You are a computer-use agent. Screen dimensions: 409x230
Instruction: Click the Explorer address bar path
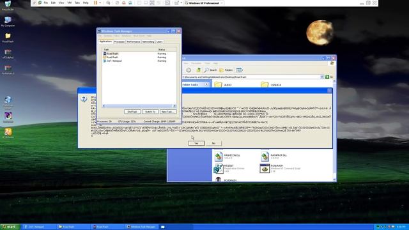point(251,77)
